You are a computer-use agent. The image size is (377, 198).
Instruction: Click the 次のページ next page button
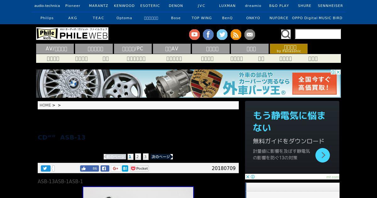point(161,157)
